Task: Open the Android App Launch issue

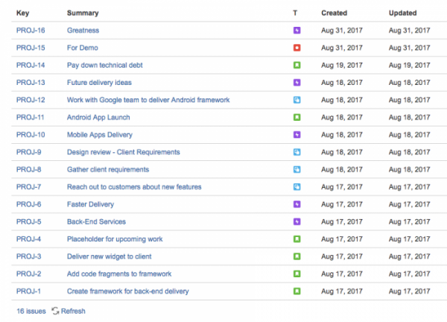Action: click(x=98, y=117)
